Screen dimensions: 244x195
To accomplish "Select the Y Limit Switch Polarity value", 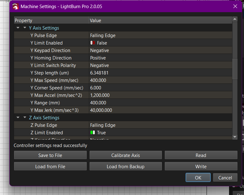I will pyautogui.click(x=160, y=65).
